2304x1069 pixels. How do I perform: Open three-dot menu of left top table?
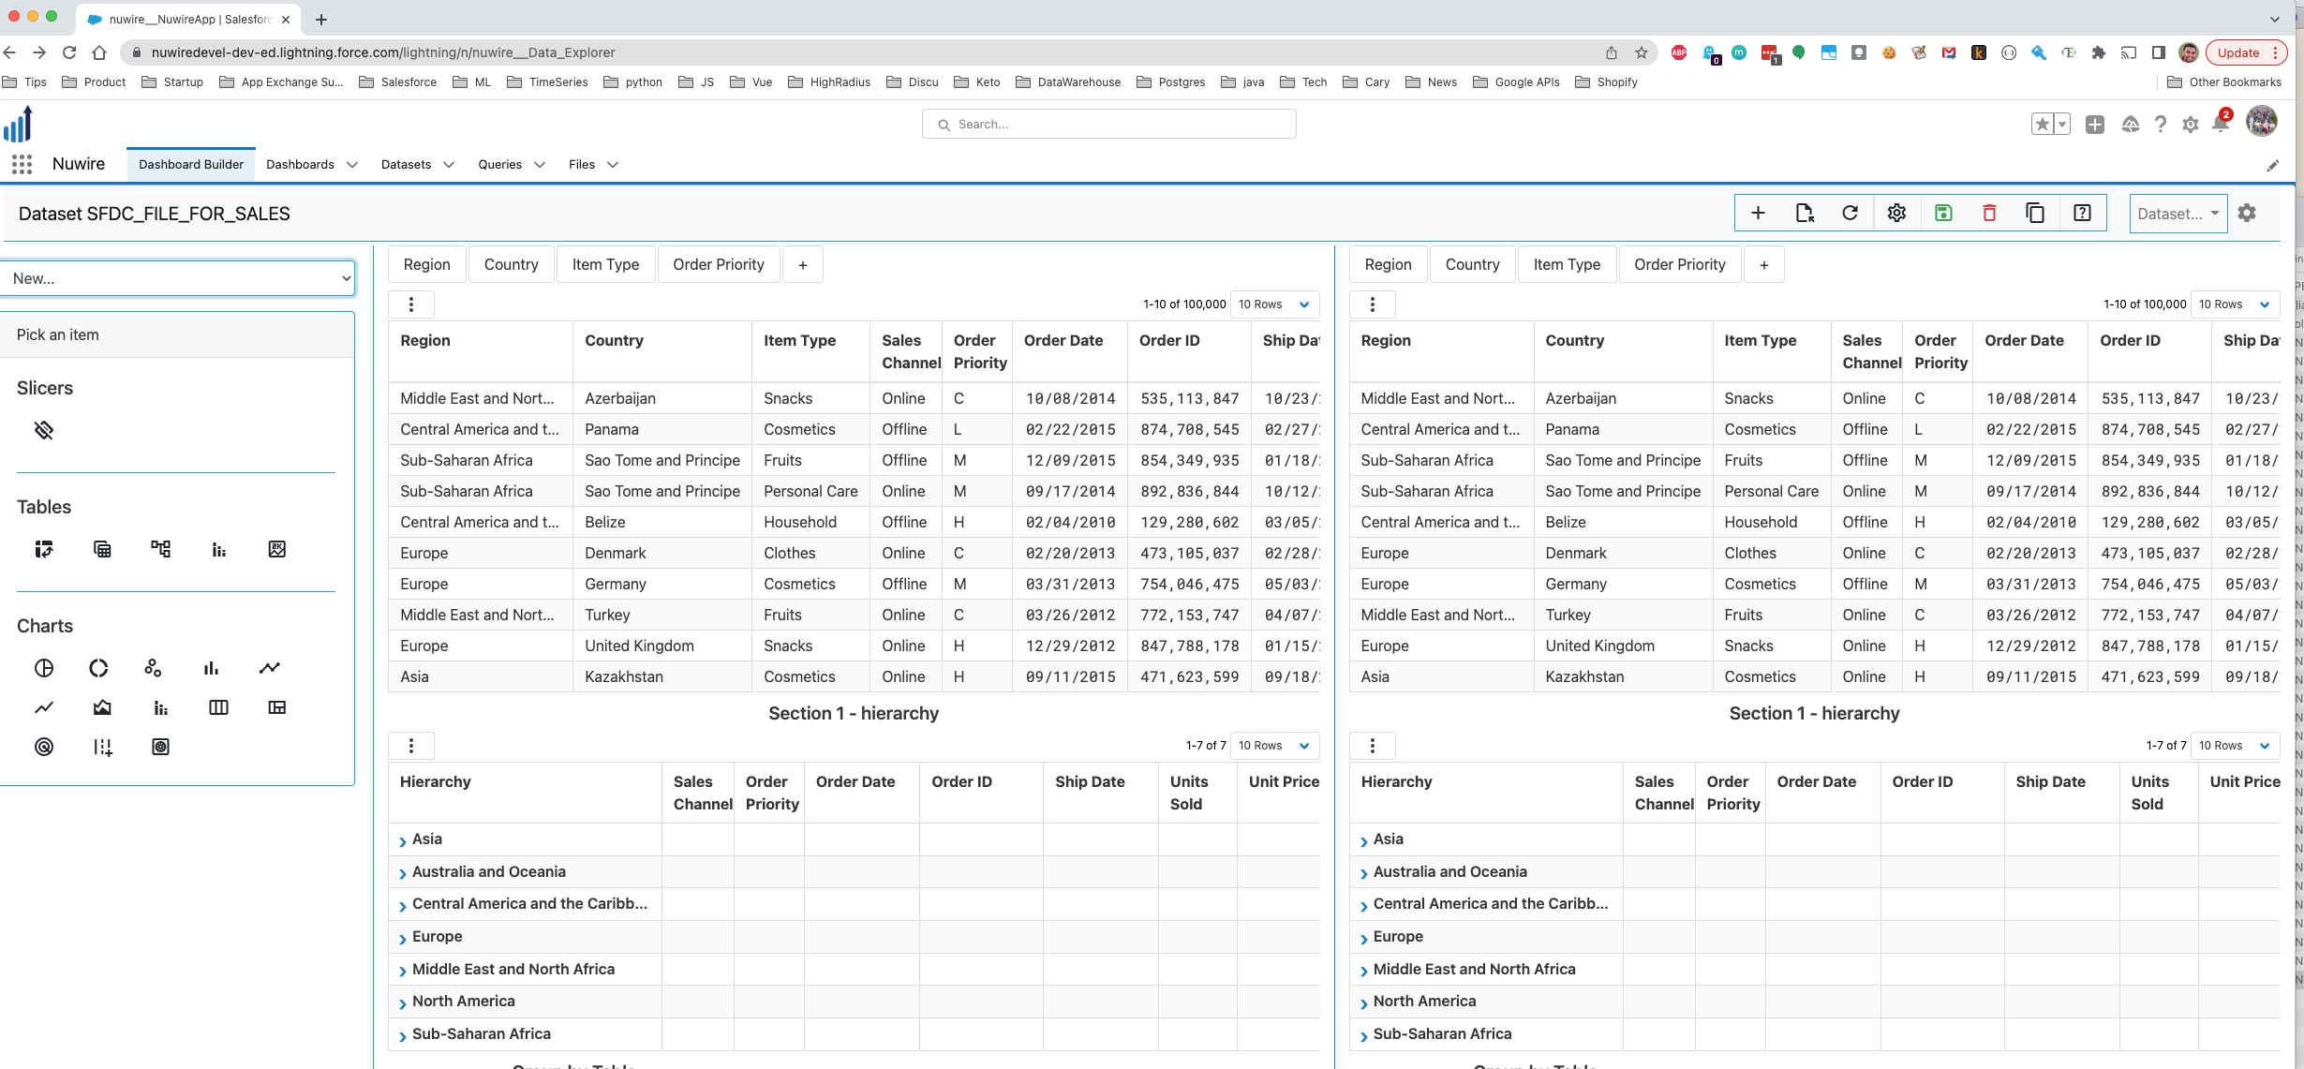(411, 304)
